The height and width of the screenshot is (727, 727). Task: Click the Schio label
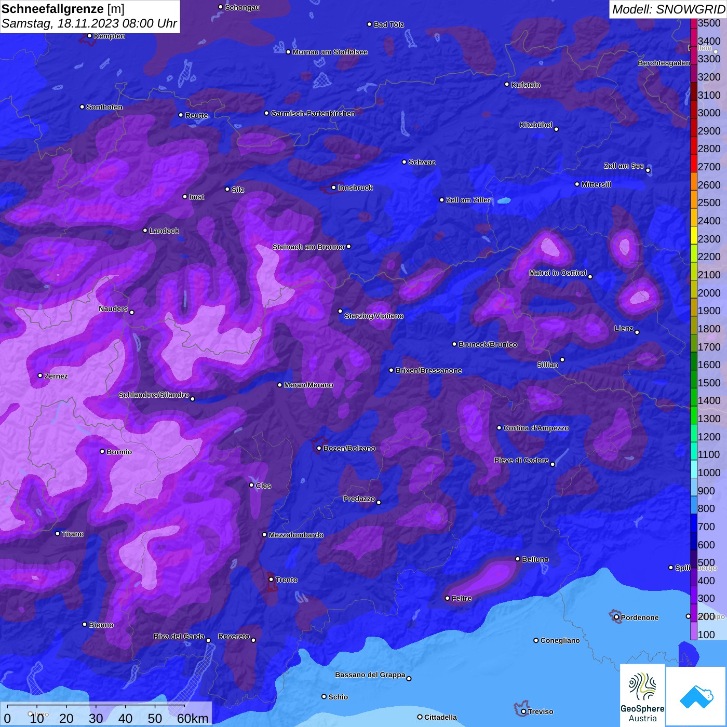[x=338, y=697]
